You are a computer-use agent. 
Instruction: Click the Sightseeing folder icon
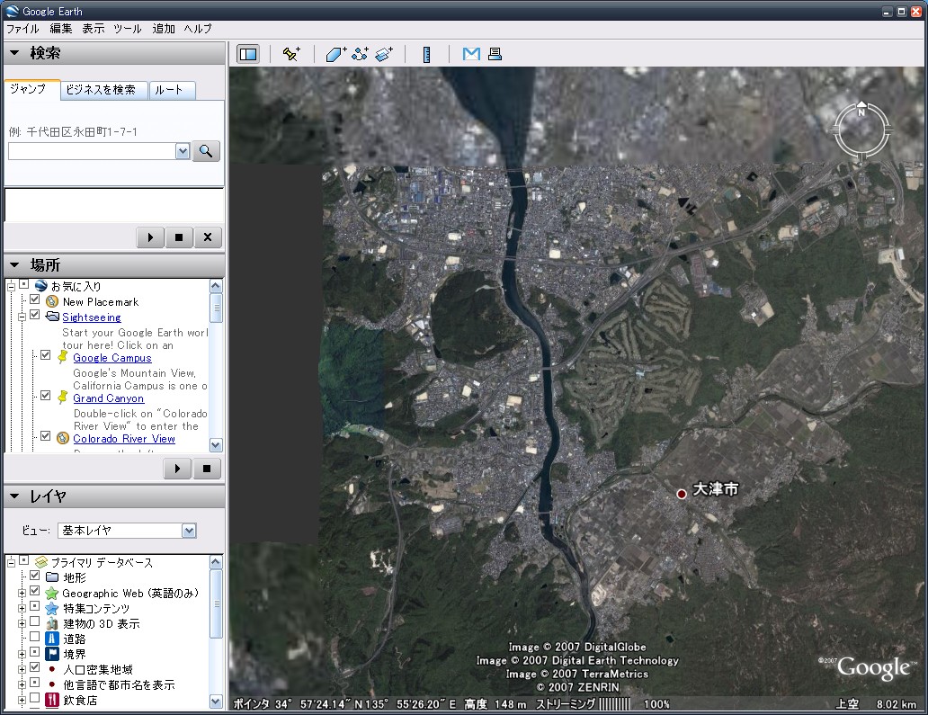[x=53, y=316]
